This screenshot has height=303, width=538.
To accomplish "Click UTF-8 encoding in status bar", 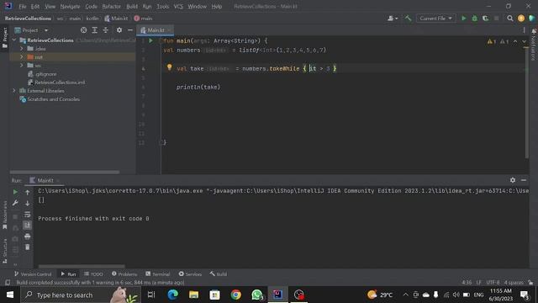I will point(493,283).
